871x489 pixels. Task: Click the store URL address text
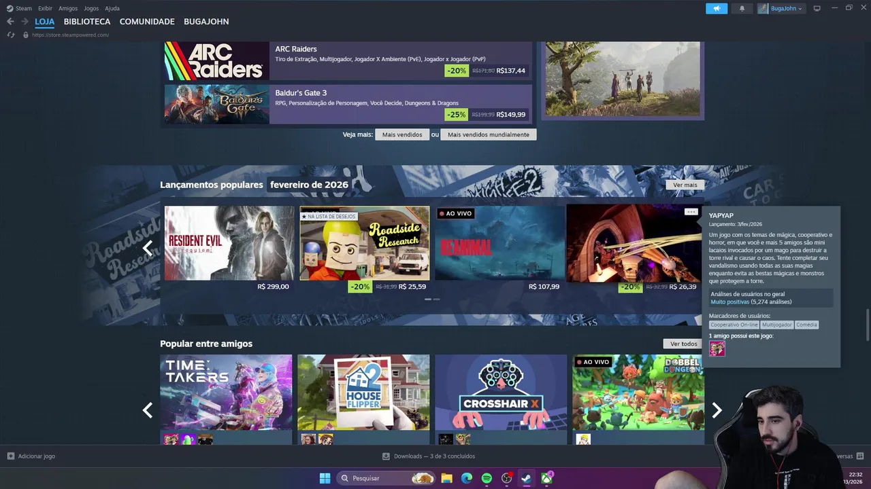70,35
